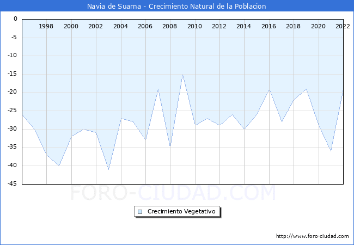Click the 2016 year label
The width and height of the screenshot is (354, 245).
point(268,26)
